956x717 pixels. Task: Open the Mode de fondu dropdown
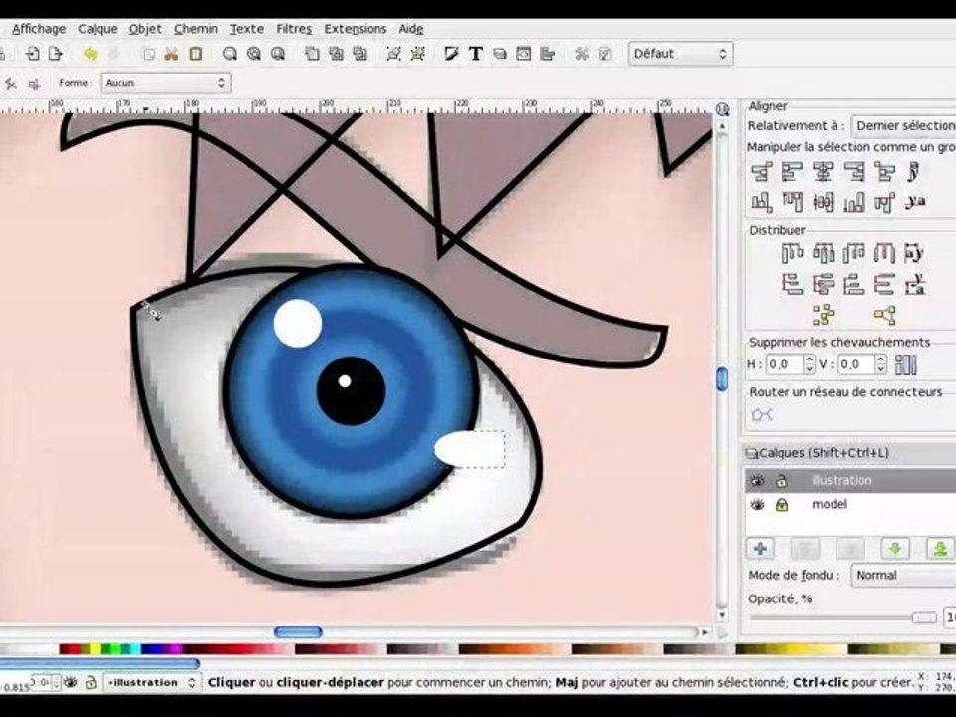click(x=903, y=575)
